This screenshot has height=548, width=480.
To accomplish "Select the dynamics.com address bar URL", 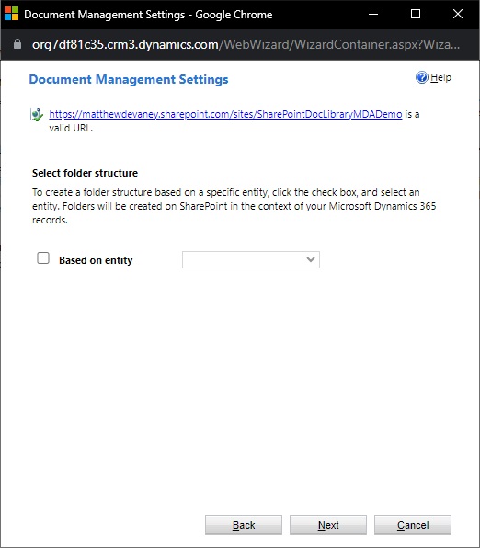I will click(x=246, y=44).
